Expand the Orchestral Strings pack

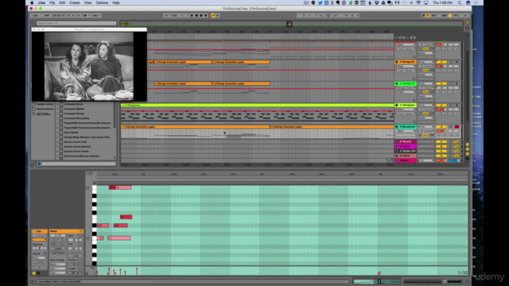click(x=57, y=114)
